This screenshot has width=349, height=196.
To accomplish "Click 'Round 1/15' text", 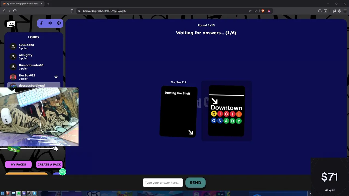I will tap(206, 25).
